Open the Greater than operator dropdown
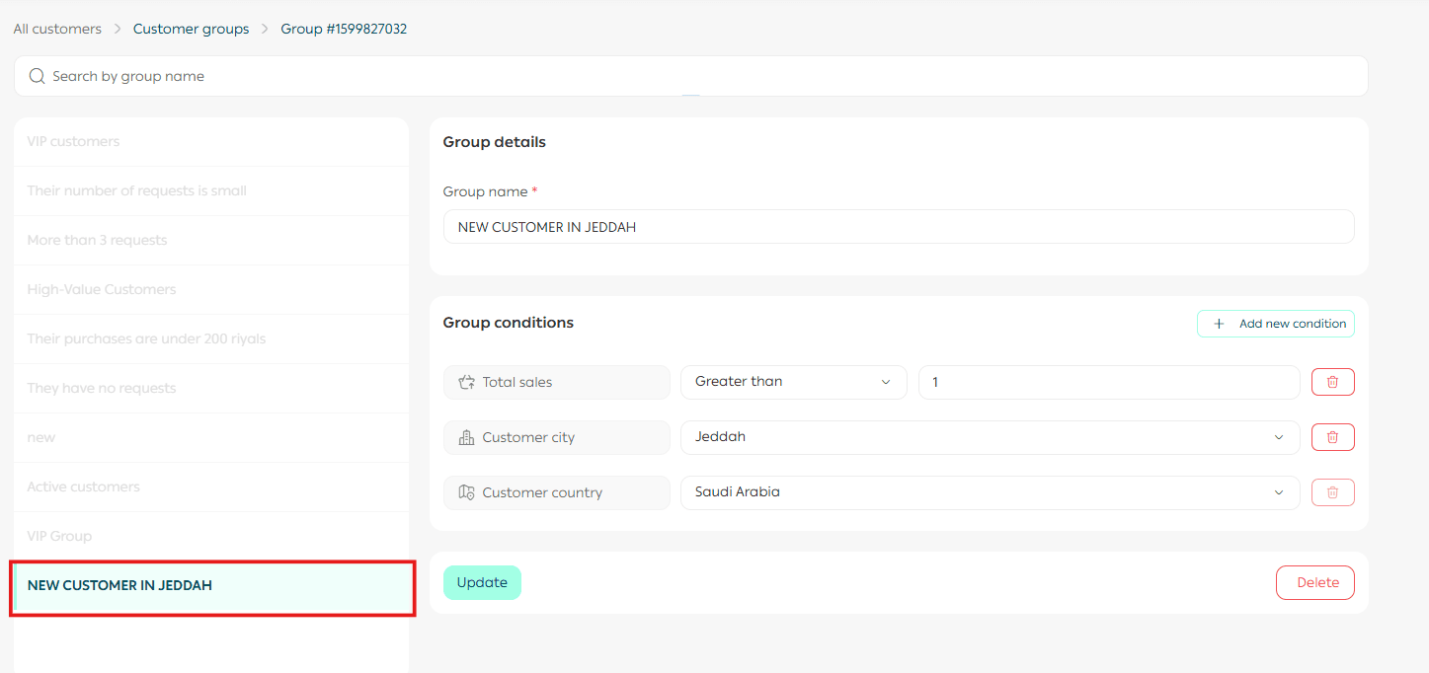 [x=793, y=382]
